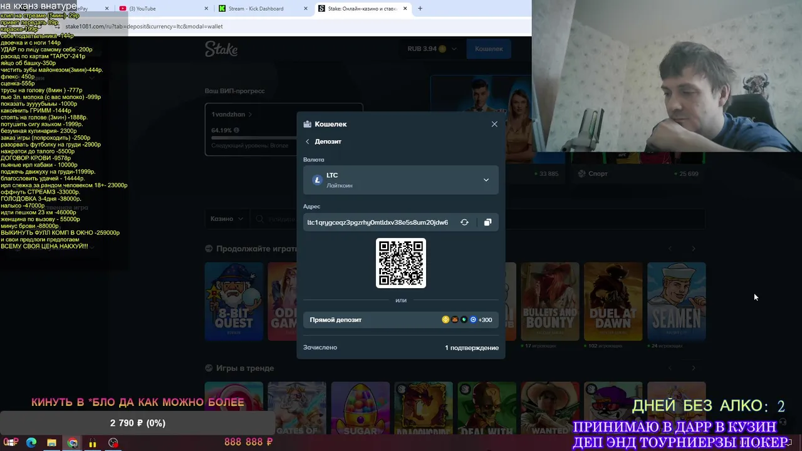
Task: Click the wallet icon in the Кошелек header
Action: pos(307,124)
